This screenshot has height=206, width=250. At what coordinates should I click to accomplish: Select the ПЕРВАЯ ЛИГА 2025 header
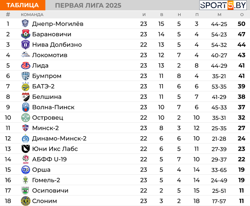88,5
